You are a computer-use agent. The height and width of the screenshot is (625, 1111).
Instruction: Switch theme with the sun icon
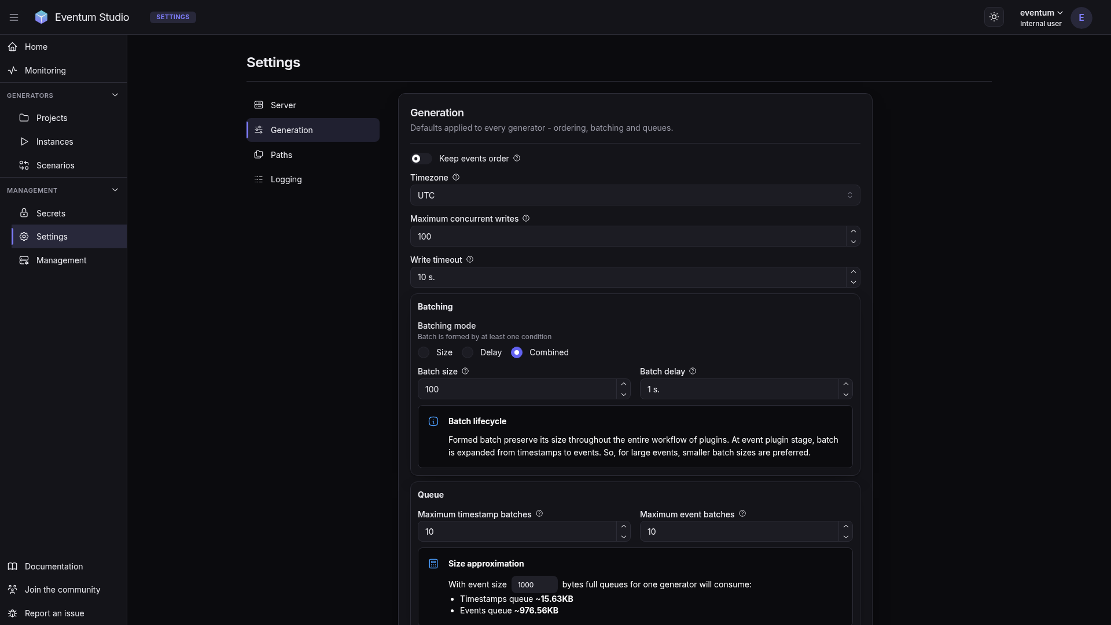pos(994,17)
